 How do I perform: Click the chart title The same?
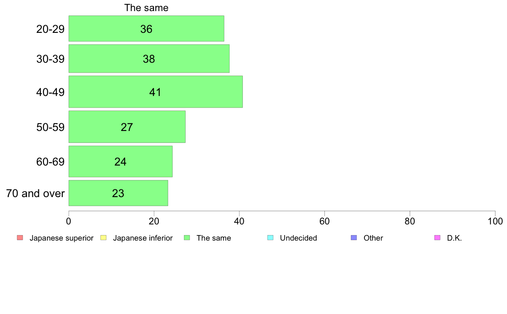pyautogui.click(x=146, y=8)
